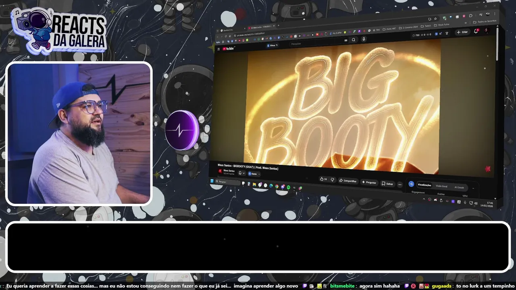The image size is (516, 290).
Task: Switch to Visão Geral tab
Action: point(441,186)
